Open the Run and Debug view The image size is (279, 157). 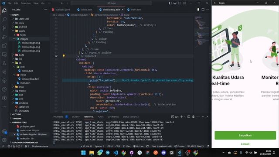4,37
